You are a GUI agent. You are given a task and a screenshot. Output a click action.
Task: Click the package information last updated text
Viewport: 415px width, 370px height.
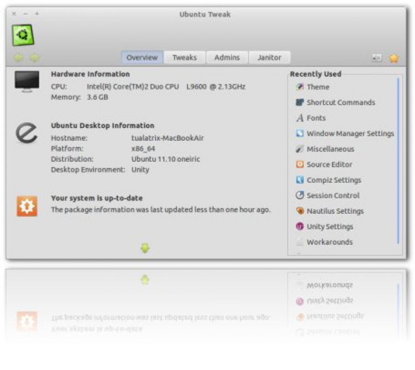(161, 209)
